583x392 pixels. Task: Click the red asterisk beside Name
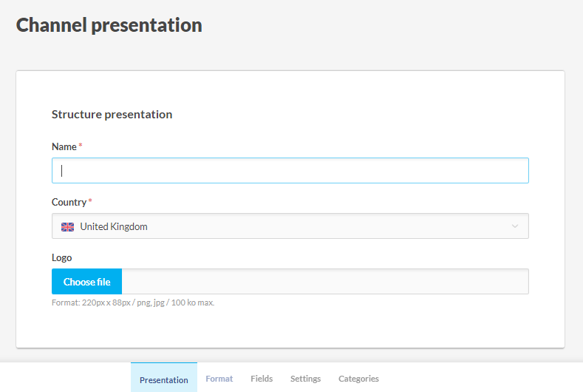pyautogui.click(x=81, y=146)
